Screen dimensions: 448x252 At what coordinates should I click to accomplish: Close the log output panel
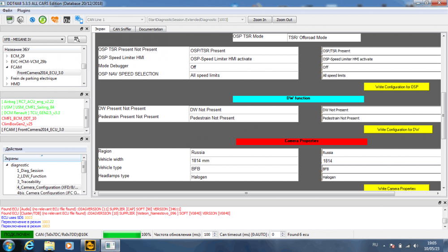tap(445, 202)
